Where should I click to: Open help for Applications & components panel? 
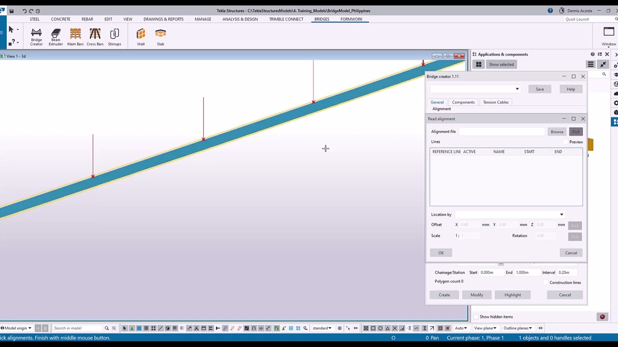[x=592, y=54]
